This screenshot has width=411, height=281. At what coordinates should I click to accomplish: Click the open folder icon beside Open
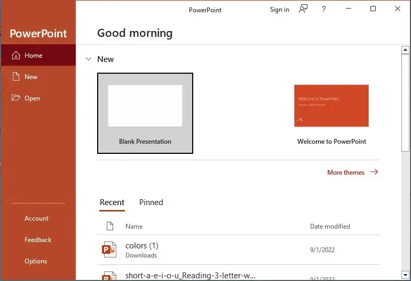tap(16, 98)
